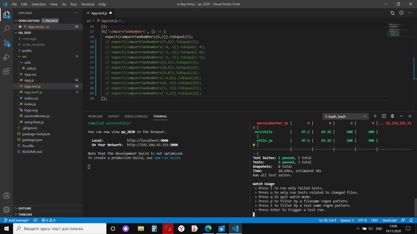Open the terminal selector '1: bash, bash' dropdown
This screenshot has height=234, width=417.
coord(346,116)
